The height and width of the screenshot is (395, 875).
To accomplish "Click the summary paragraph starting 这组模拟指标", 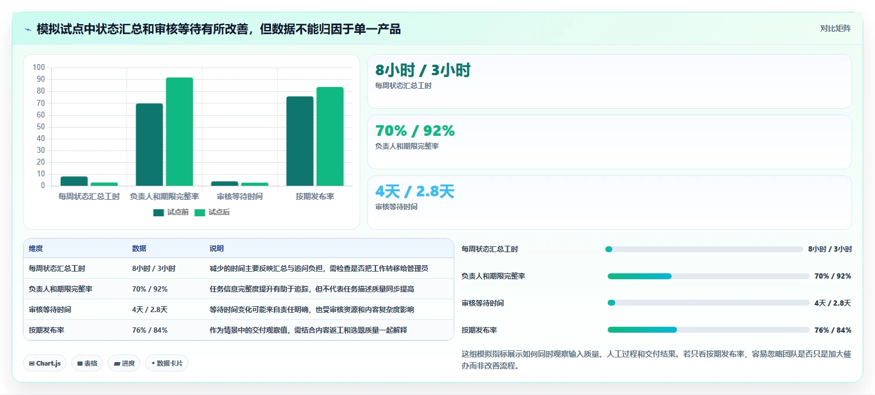I will point(656,360).
